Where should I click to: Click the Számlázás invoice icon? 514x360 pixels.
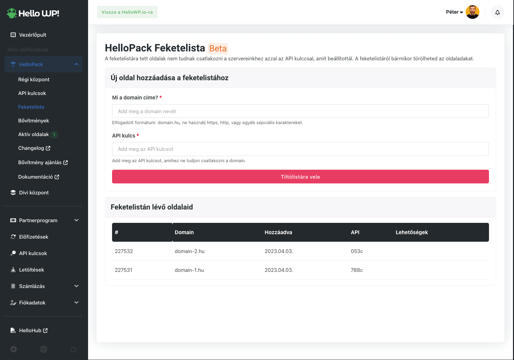coord(13,286)
